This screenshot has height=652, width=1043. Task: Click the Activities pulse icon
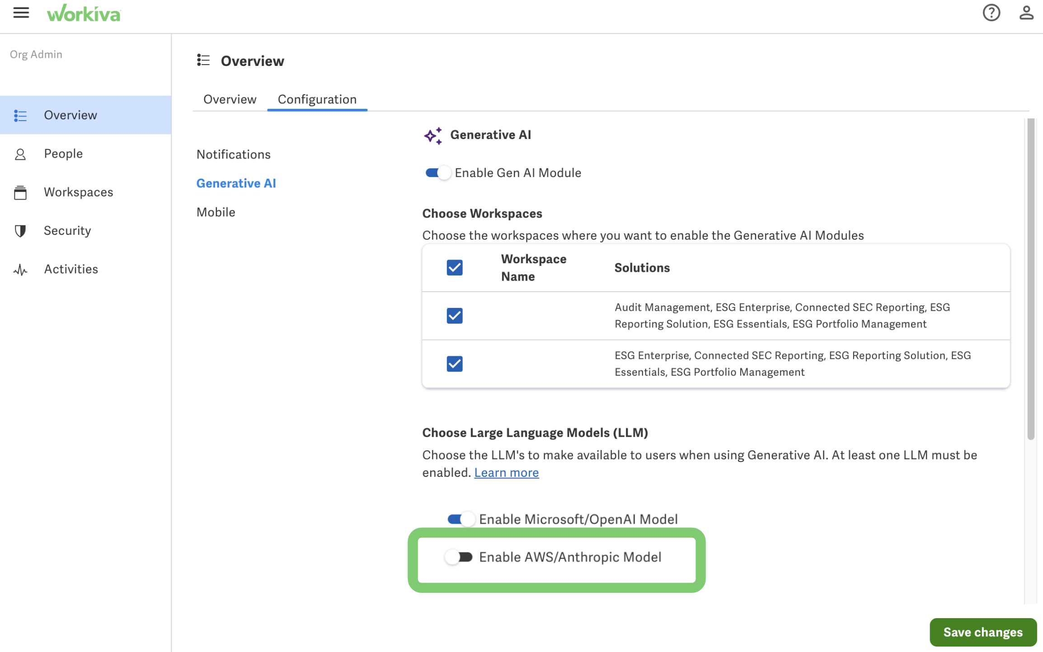tap(20, 270)
